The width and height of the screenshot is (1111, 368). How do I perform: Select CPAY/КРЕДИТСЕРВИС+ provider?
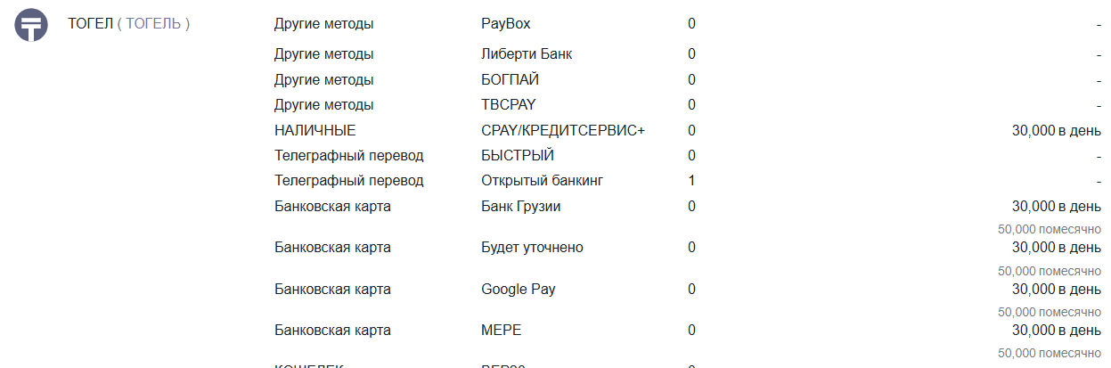tap(562, 131)
